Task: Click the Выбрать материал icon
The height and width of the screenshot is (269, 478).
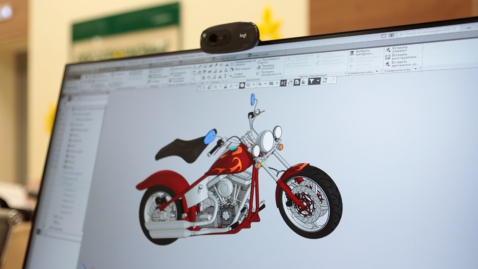Action: coord(352,53)
